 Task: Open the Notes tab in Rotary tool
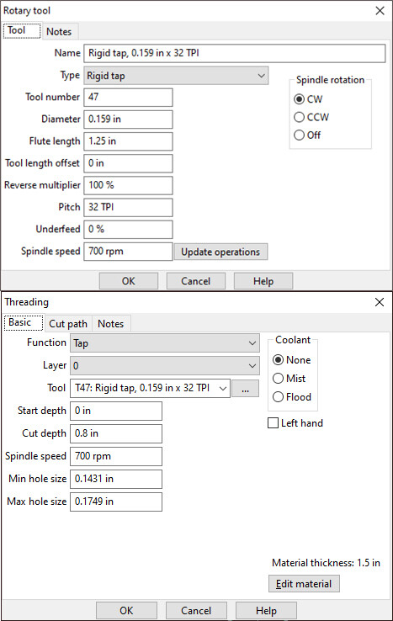point(59,31)
